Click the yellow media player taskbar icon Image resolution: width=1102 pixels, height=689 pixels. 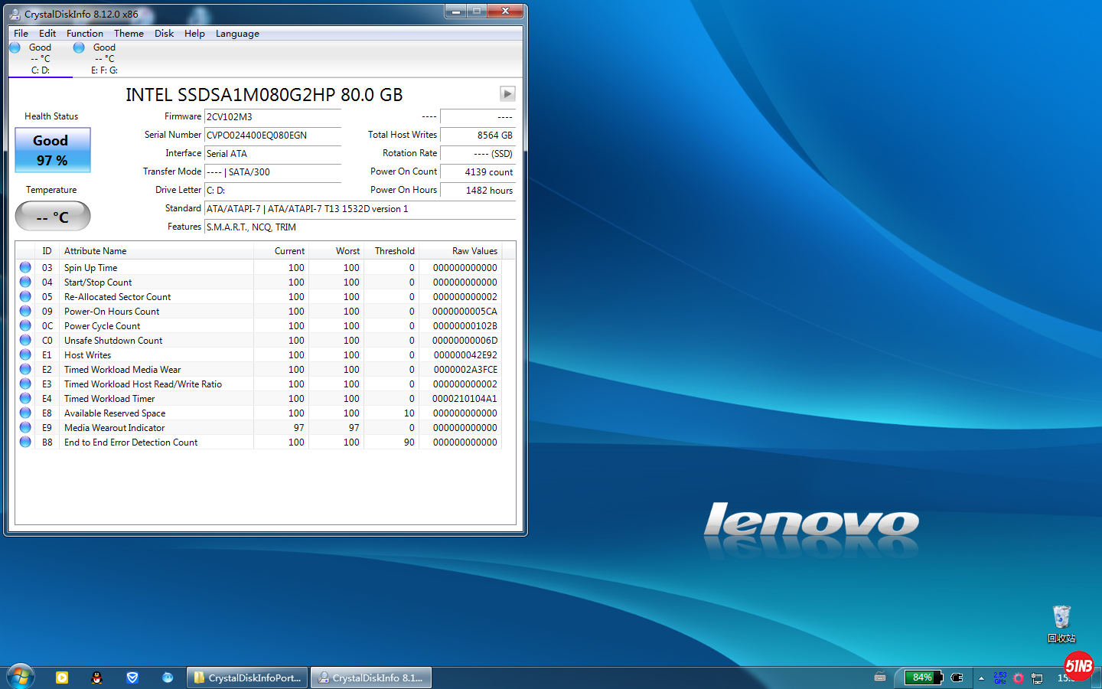pyautogui.click(x=62, y=678)
